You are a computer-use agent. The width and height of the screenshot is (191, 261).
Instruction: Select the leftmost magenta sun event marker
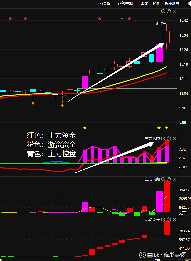10,19
